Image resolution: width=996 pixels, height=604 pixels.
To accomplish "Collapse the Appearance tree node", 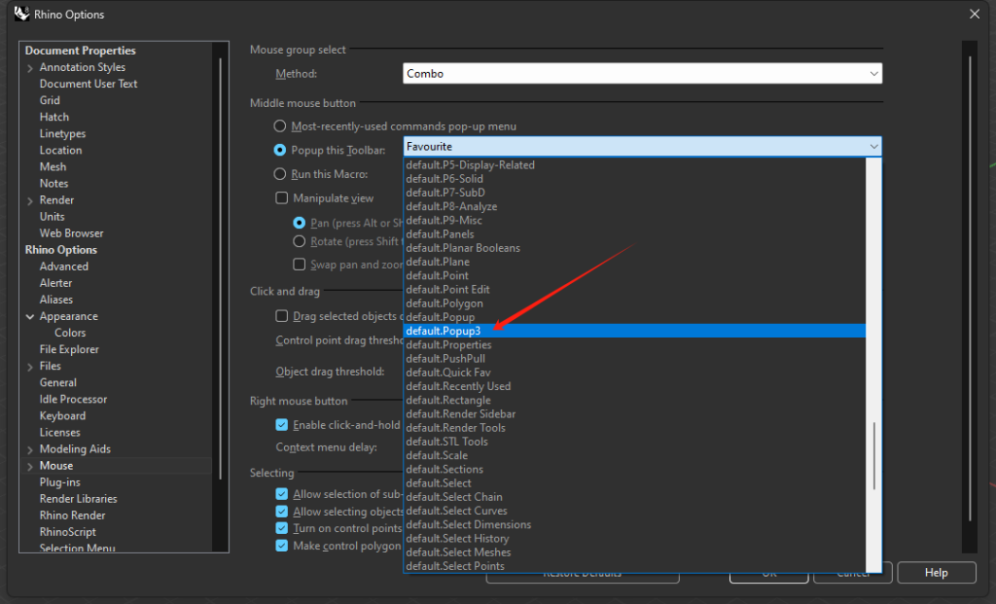I will pos(30,316).
